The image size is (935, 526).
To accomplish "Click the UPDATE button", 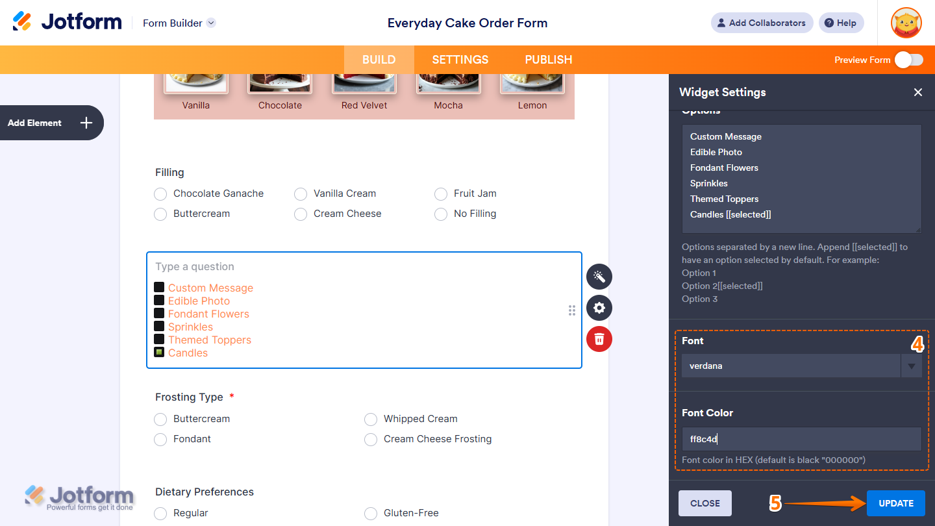I will [895, 503].
